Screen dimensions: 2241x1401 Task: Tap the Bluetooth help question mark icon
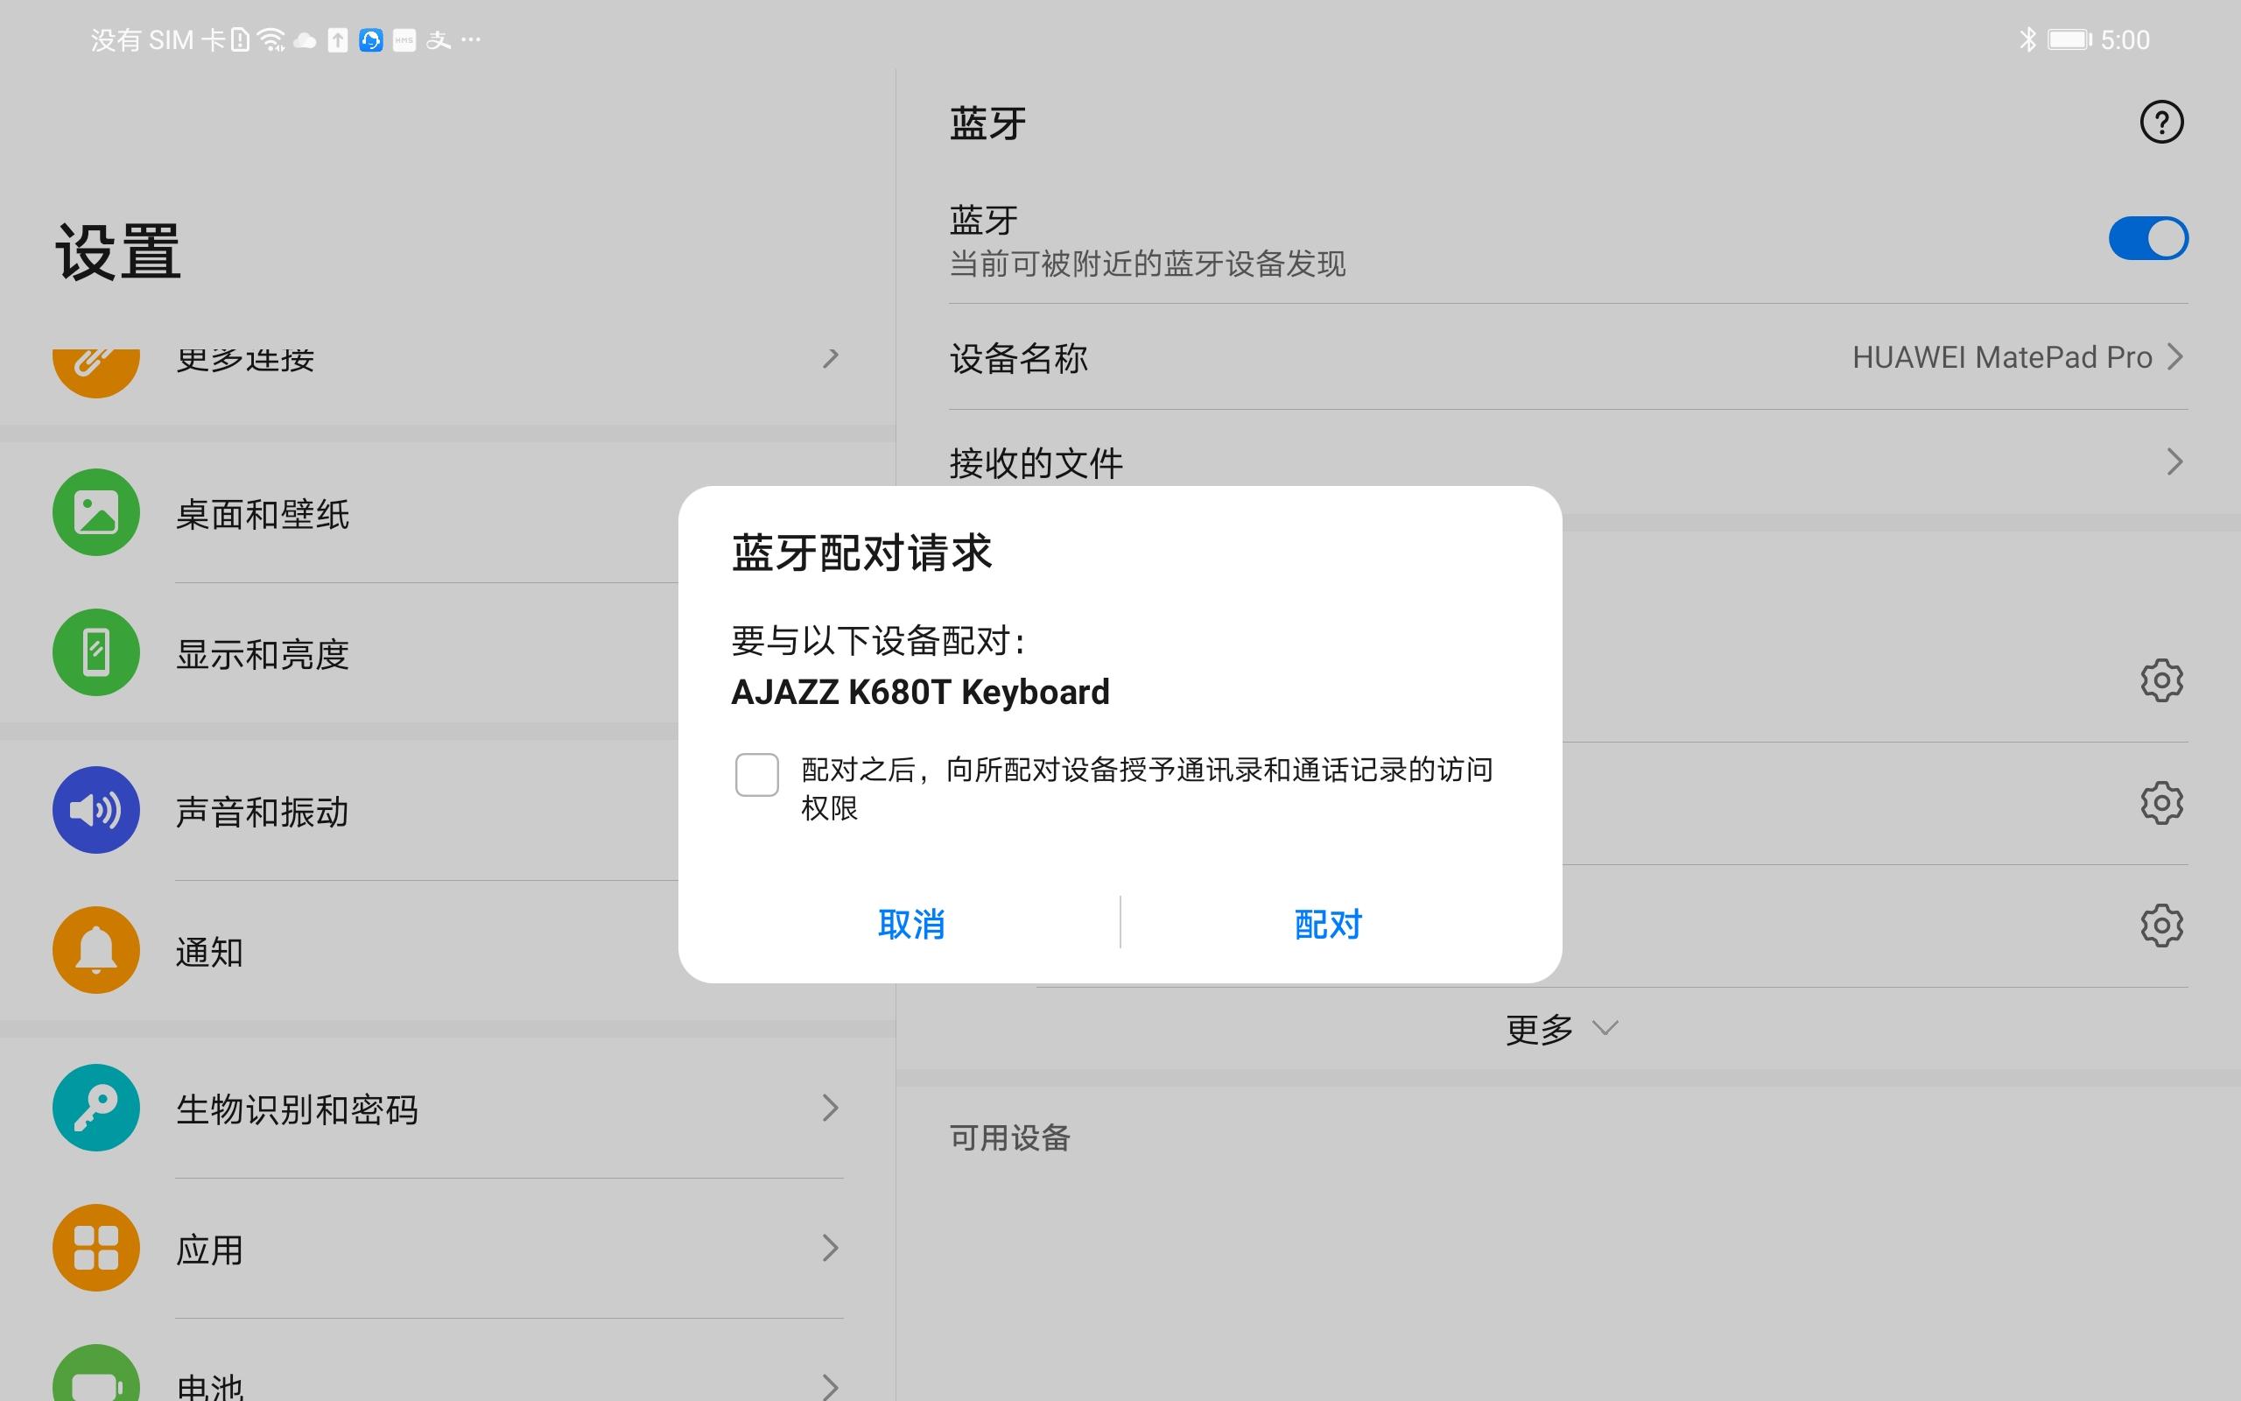point(2161,123)
